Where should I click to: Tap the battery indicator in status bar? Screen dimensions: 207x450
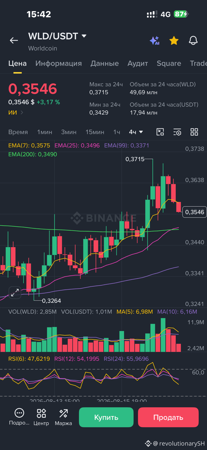pos(181,14)
